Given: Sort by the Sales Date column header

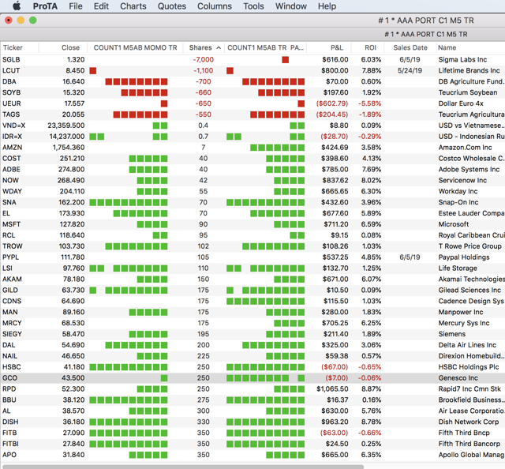Looking at the screenshot, I should click(410, 47).
